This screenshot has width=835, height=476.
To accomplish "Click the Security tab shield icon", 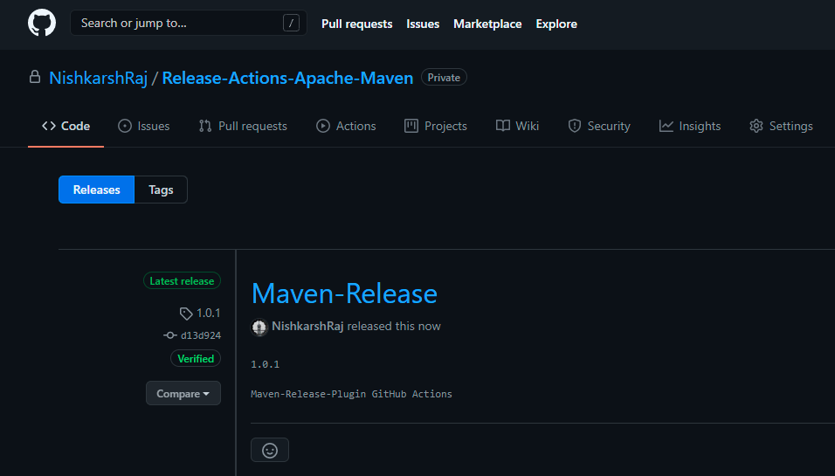I will coord(575,126).
